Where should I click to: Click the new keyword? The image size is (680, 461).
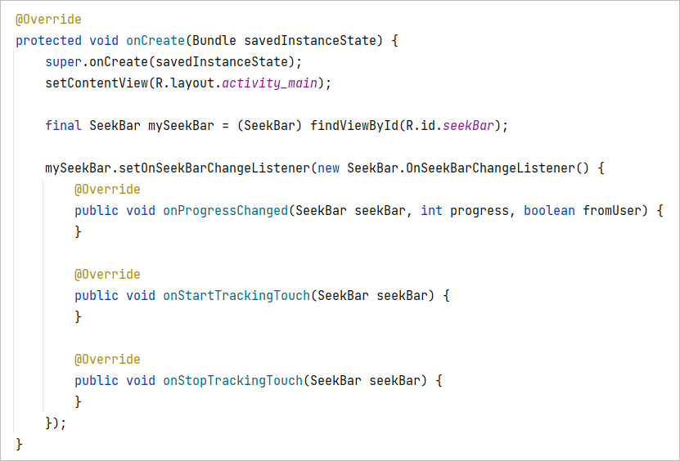pos(329,168)
